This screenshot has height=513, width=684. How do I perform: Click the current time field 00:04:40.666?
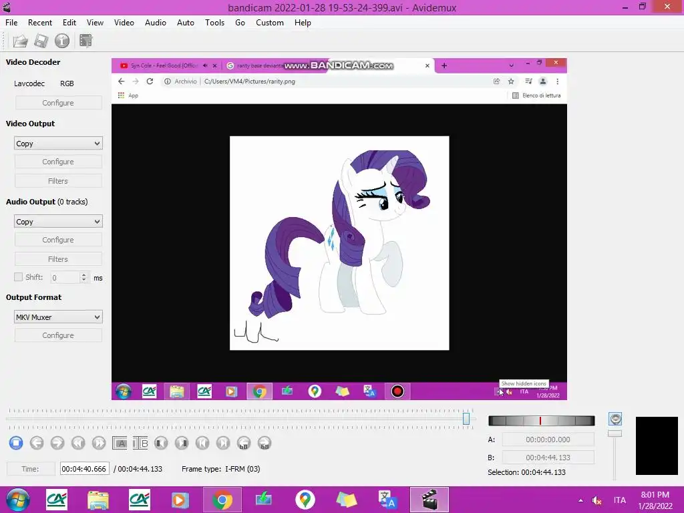point(84,469)
